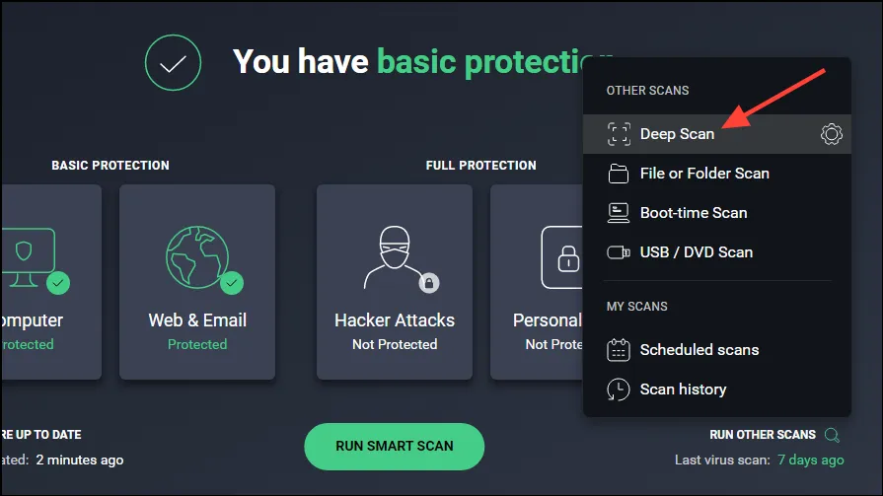Click the large checkmark status circle
The height and width of the screenshot is (496, 883).
[x=173, y=62]
